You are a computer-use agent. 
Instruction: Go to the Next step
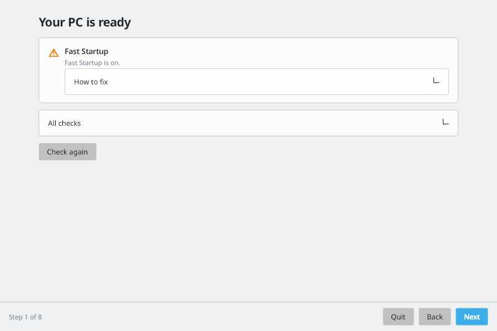pyautogui.click(x=472, y=317)
